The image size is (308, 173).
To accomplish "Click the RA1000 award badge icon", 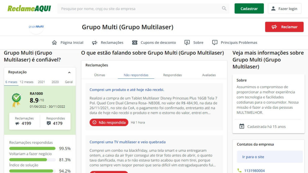I will 16,100.
